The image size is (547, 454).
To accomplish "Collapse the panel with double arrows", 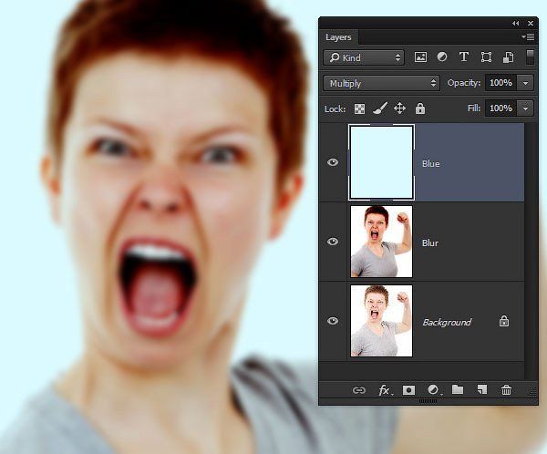I will point(516,24).
